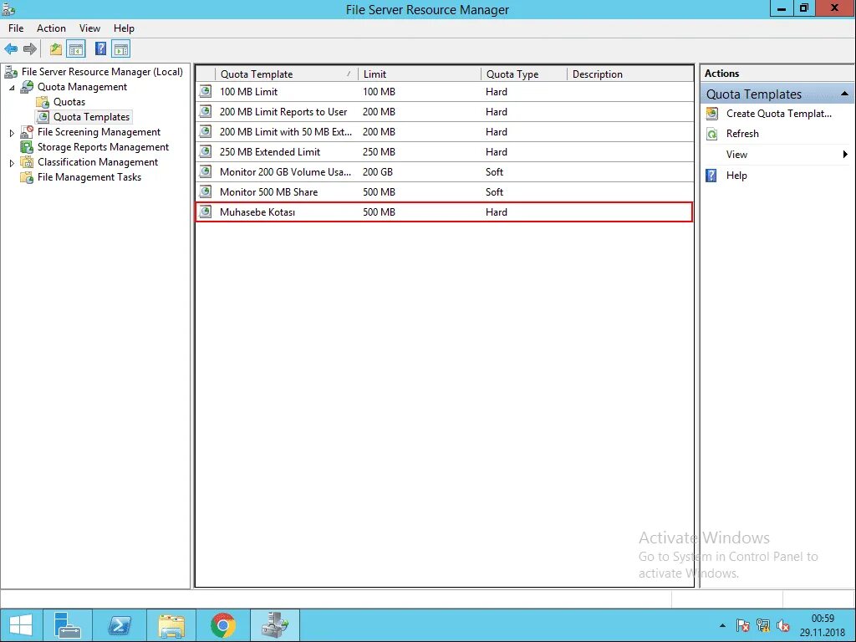The image size is (856, 642).
Task: Sort by the Quota Type column header
Action: pos(524,74)
